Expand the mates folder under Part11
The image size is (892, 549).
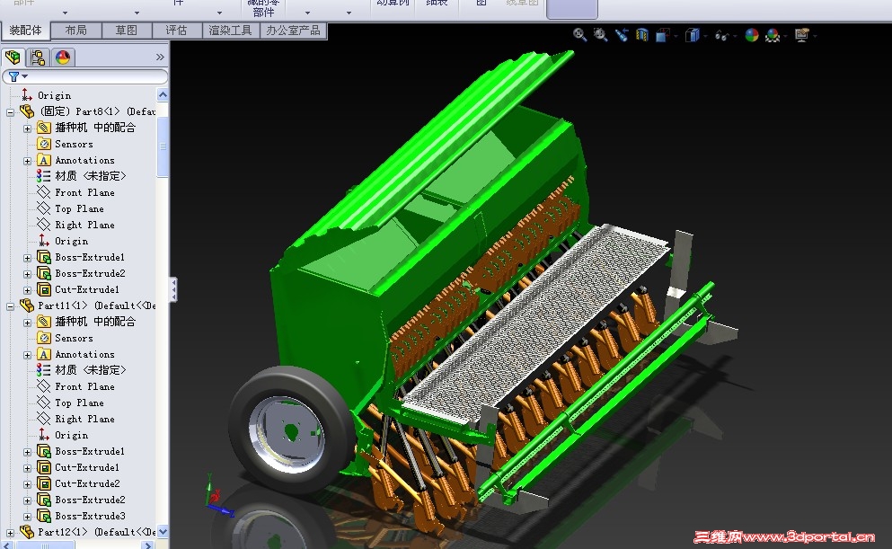tap(27, 323)
